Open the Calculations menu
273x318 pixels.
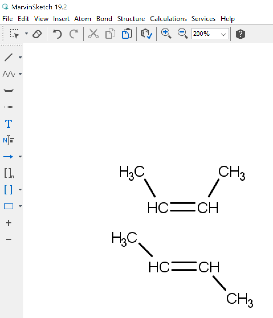[168, 19]
